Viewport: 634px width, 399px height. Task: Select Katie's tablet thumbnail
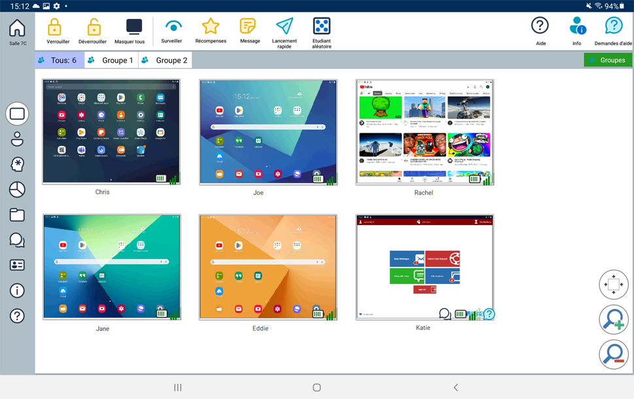pyautogui.click(x=425, y=268)
